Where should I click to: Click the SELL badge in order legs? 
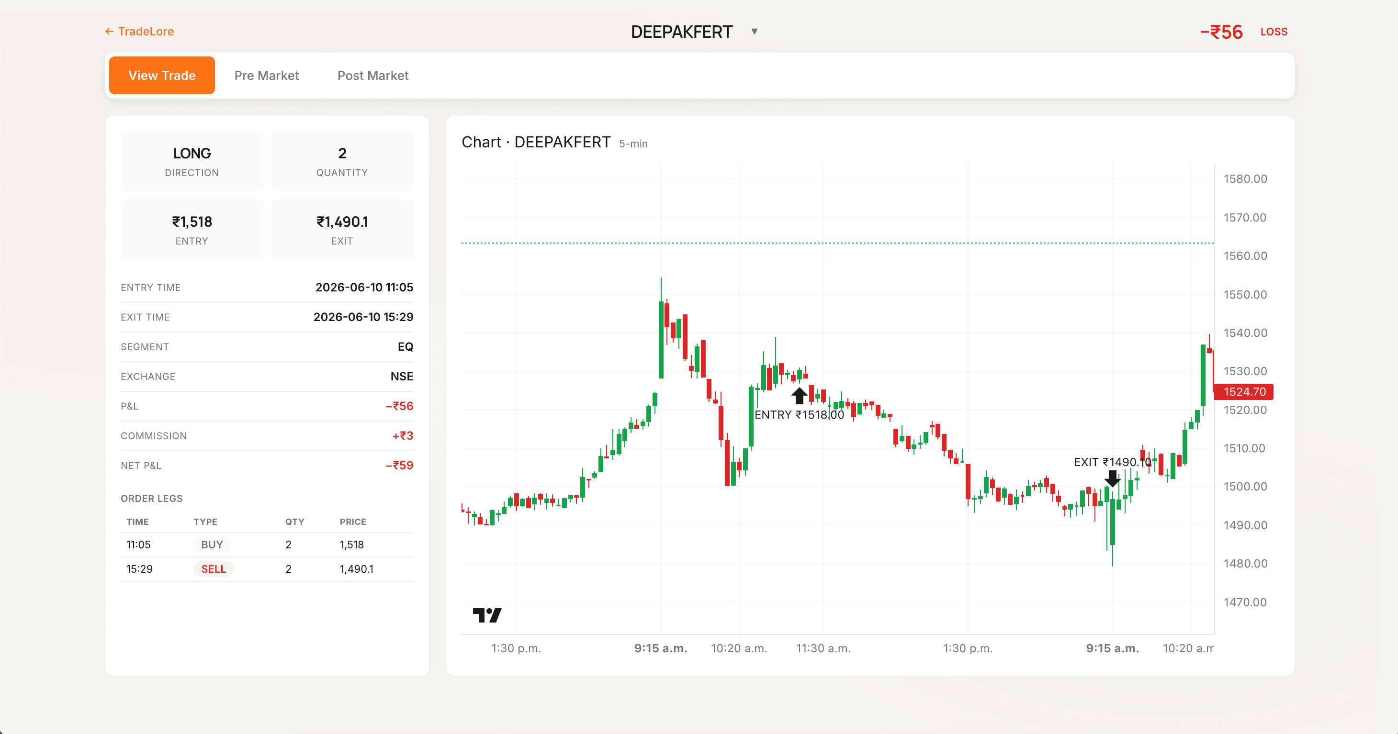(213, 569)
